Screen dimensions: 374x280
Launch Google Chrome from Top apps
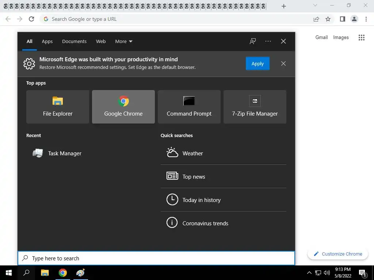(123, 107)
